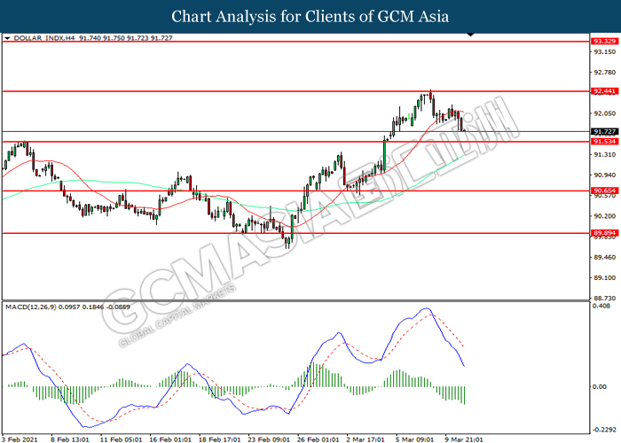The image size is (621, 443).
Task: Click the OHLC values 91.740 91.750 91.723 91.727
Action: tap(126, 38)
